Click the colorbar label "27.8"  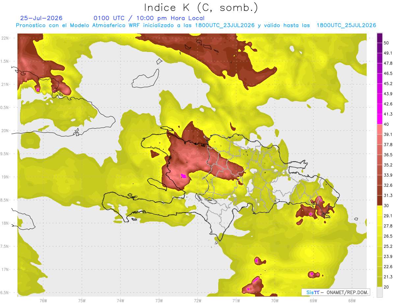(388, 226)
